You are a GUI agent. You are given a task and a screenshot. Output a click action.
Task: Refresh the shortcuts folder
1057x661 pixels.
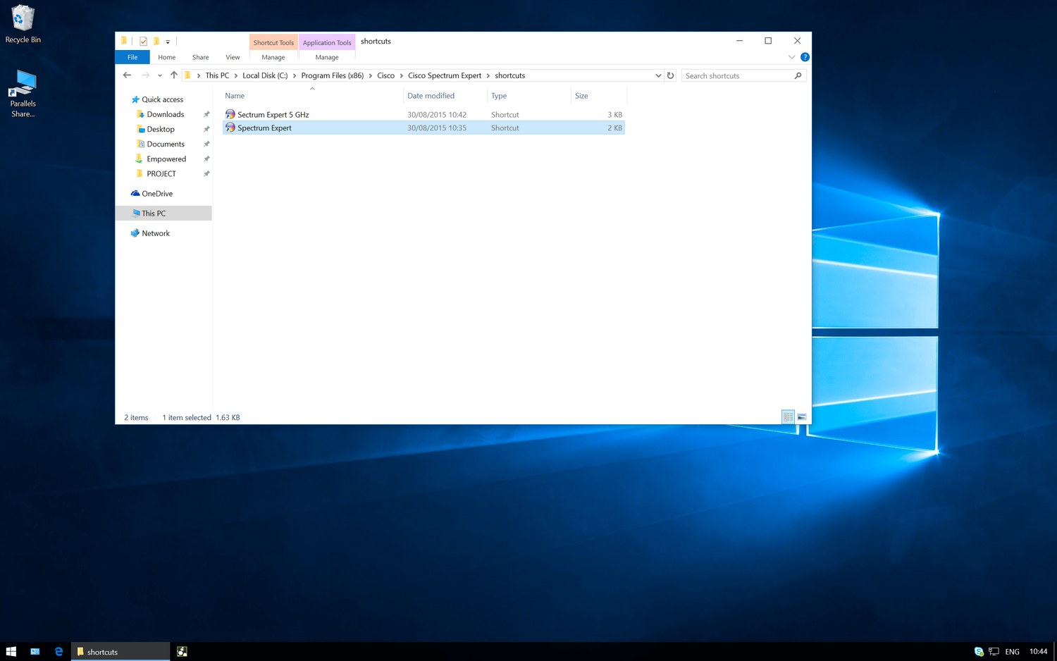click(671, 75)
